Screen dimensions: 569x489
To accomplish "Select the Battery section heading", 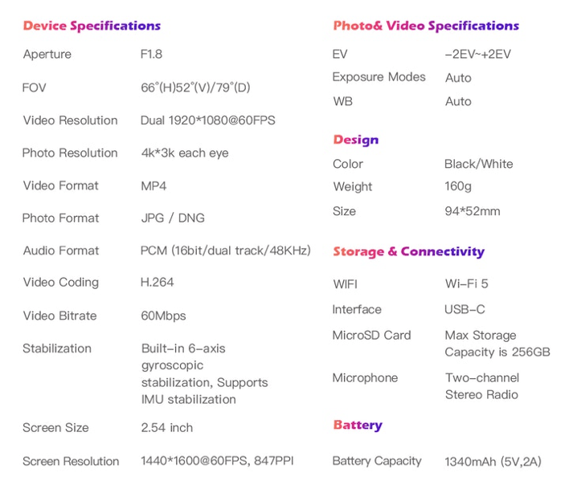I will tap(358, 426).
